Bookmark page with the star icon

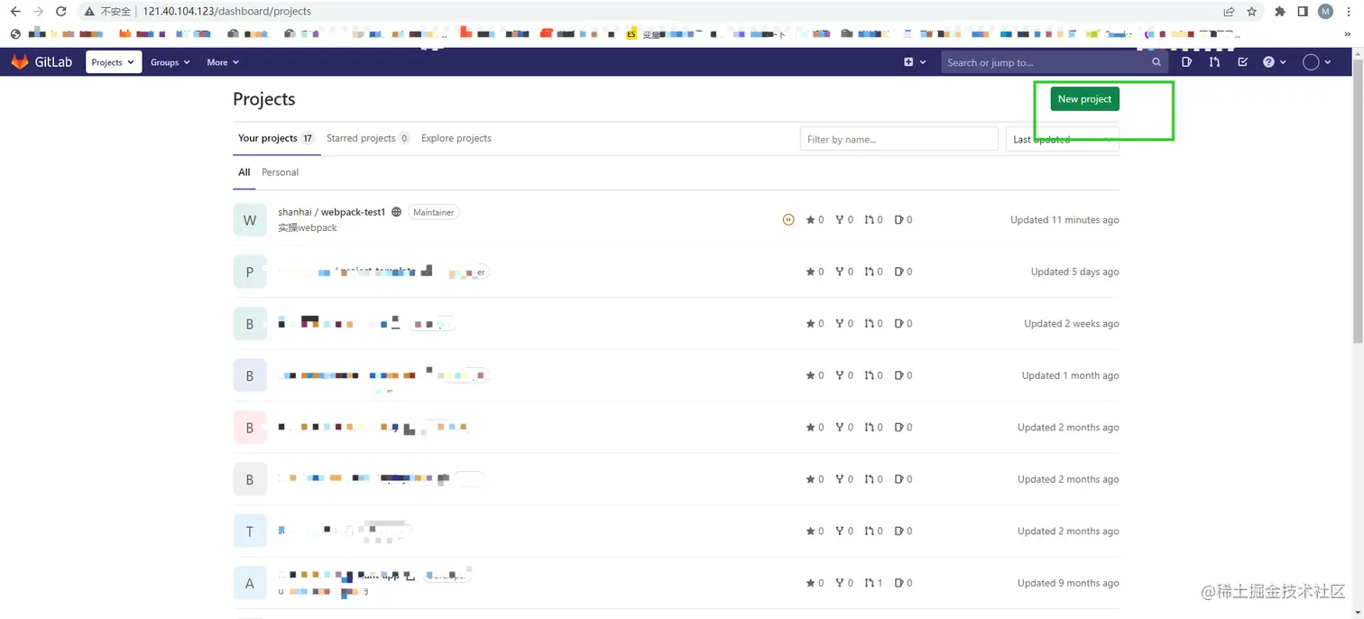tap(1252, 12)
